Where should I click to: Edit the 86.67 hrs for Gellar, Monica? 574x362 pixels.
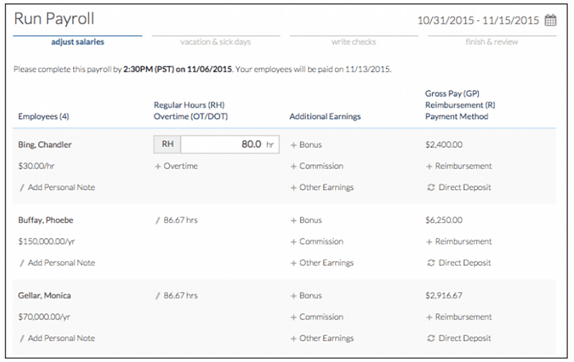[177, 295]
